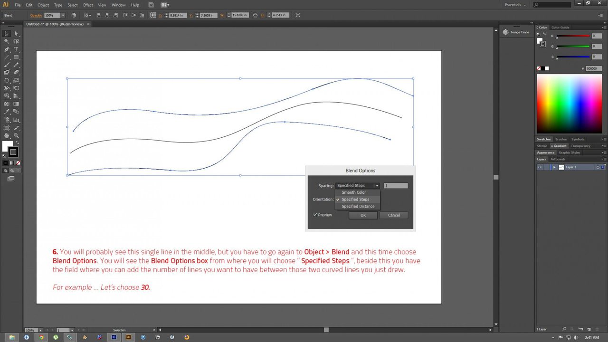Open the Layers panel options menu
Screen dimensions: 608x342
(x=604, y=159)
